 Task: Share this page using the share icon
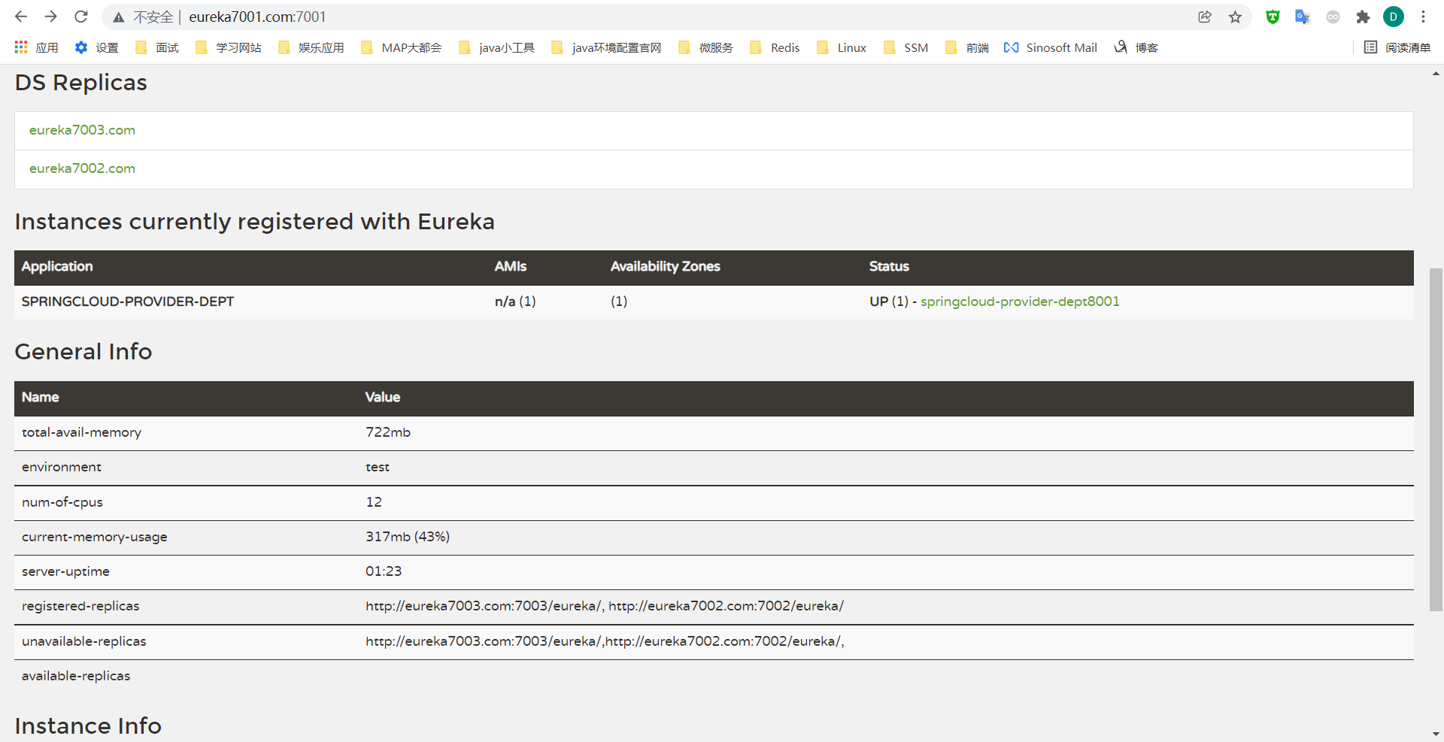tap(1205, 17)
